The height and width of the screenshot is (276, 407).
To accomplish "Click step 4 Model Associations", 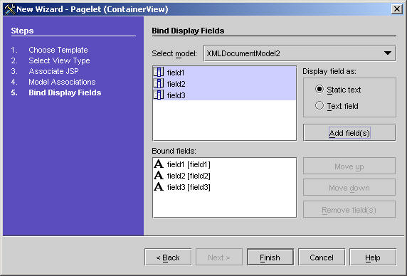I will click(x=62, y=82).
